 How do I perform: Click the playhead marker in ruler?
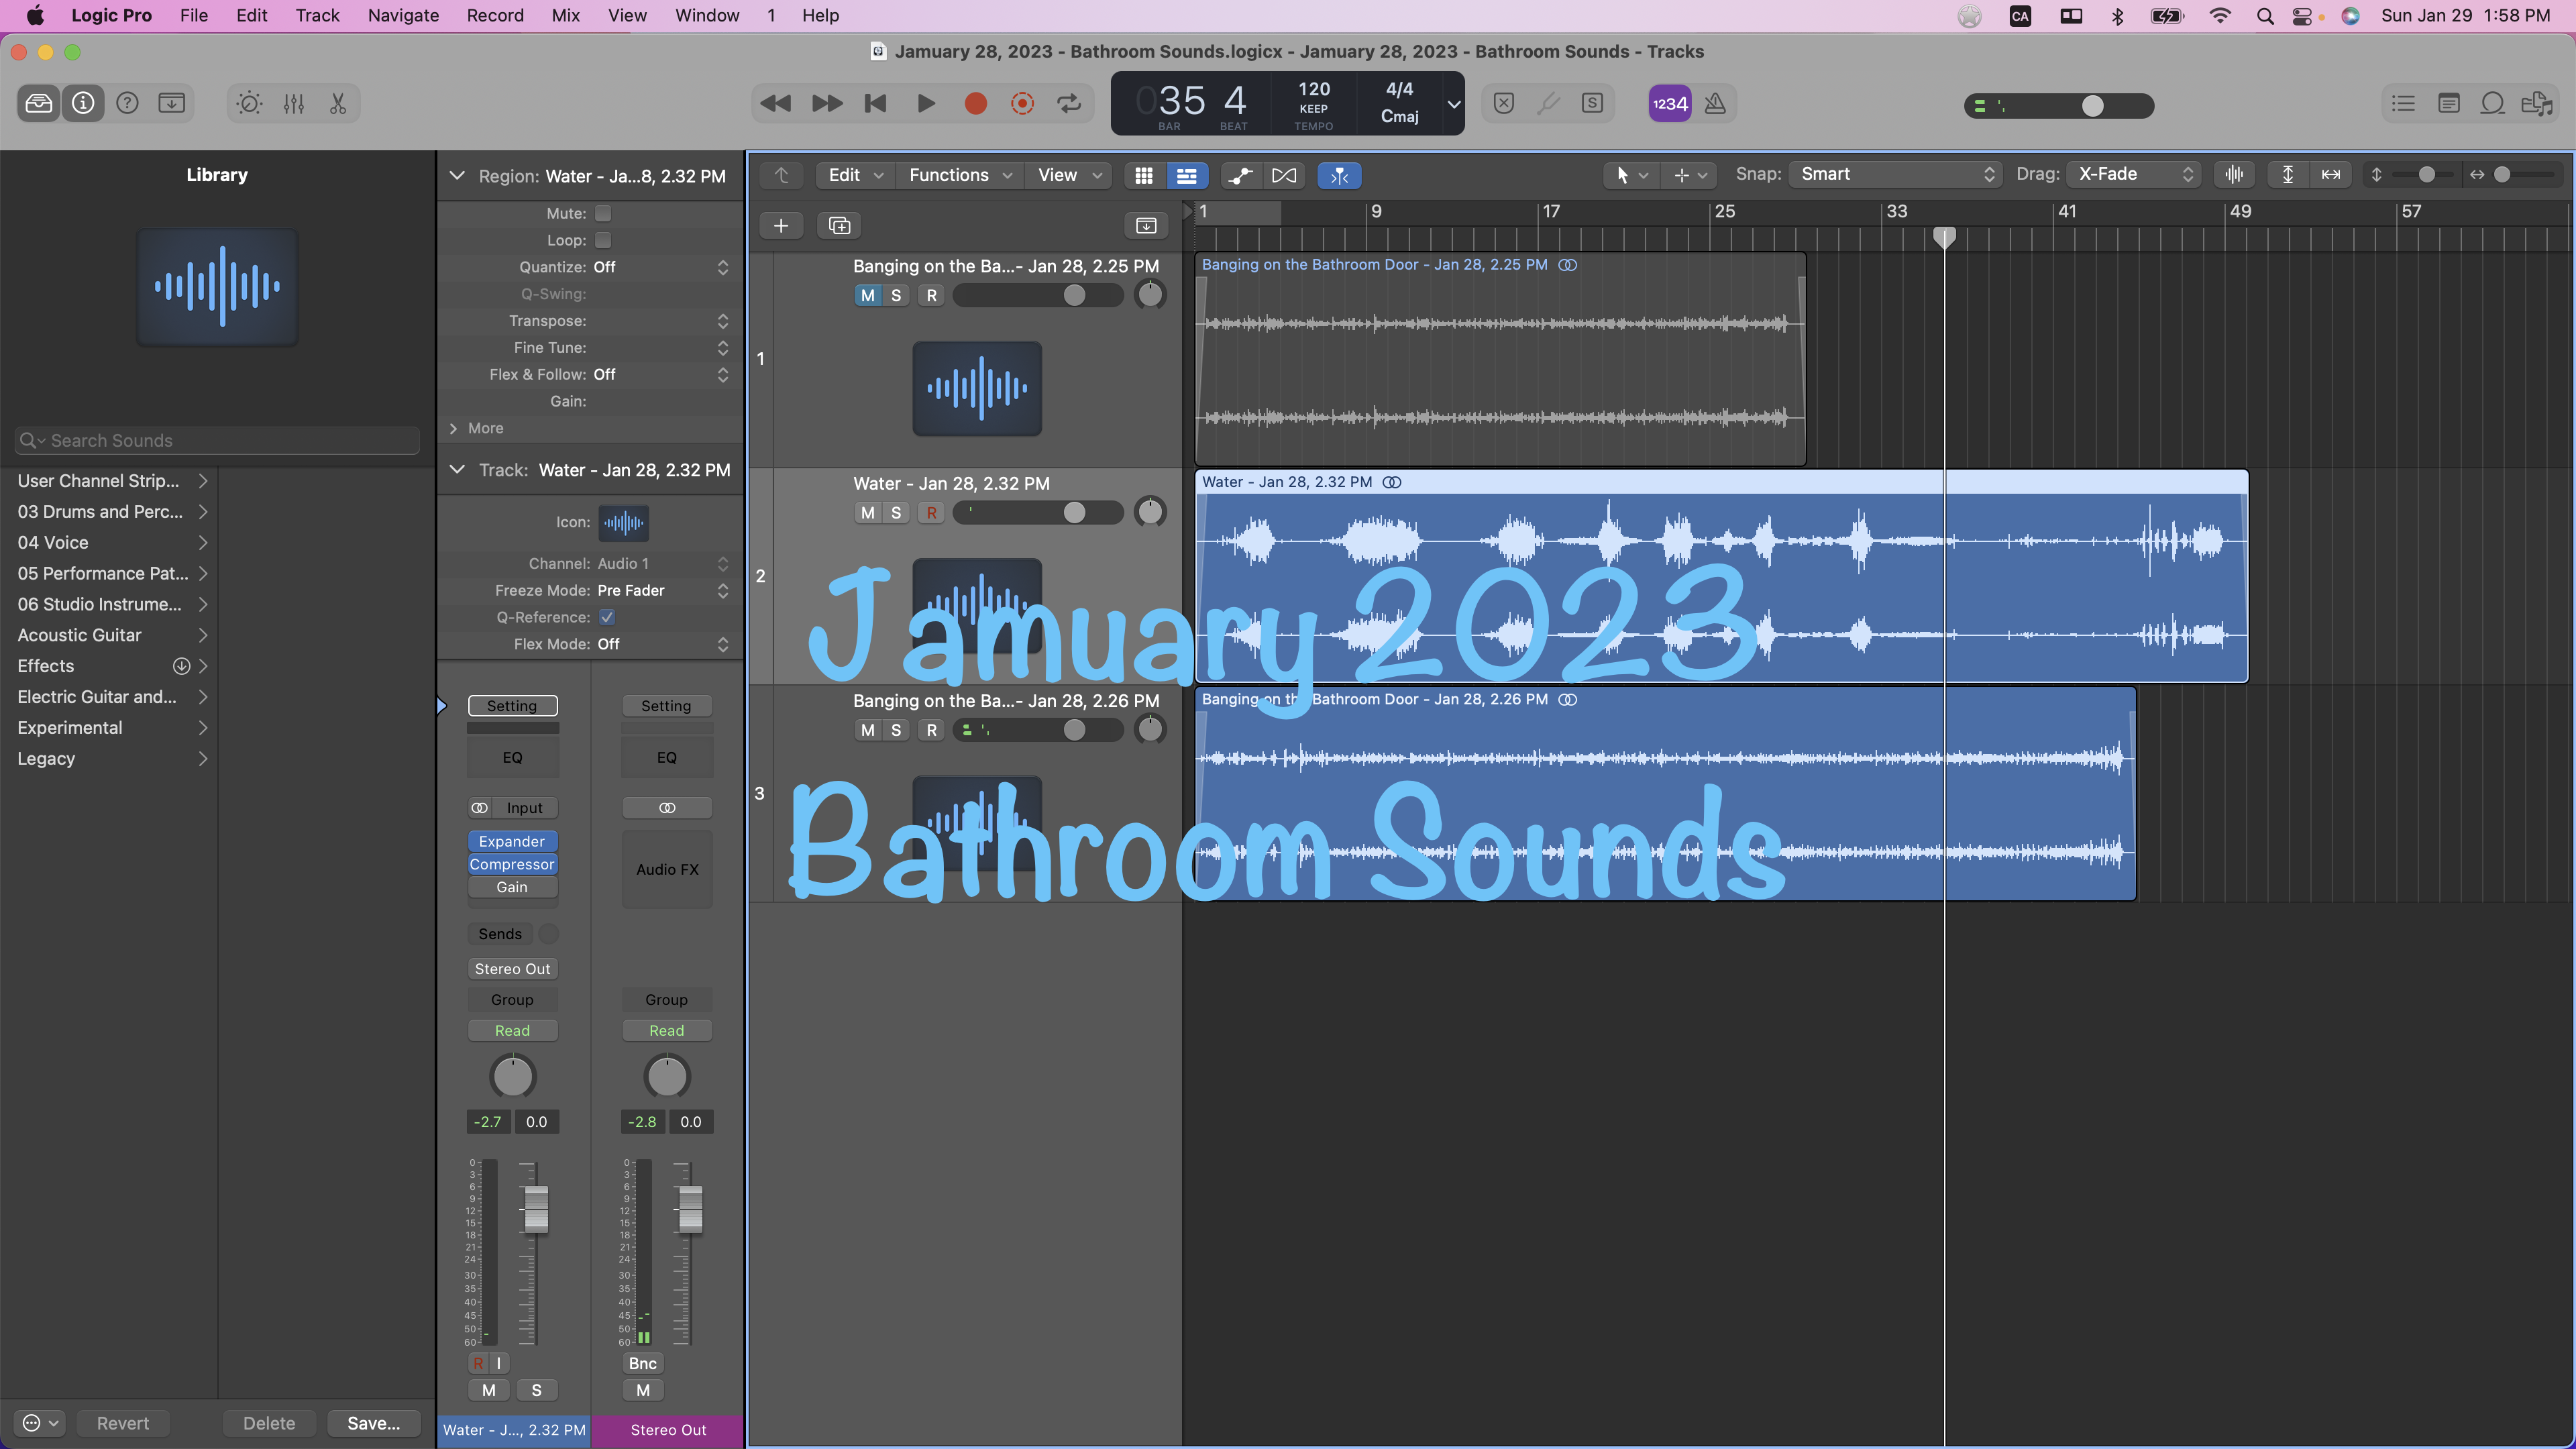[1944, 237]
